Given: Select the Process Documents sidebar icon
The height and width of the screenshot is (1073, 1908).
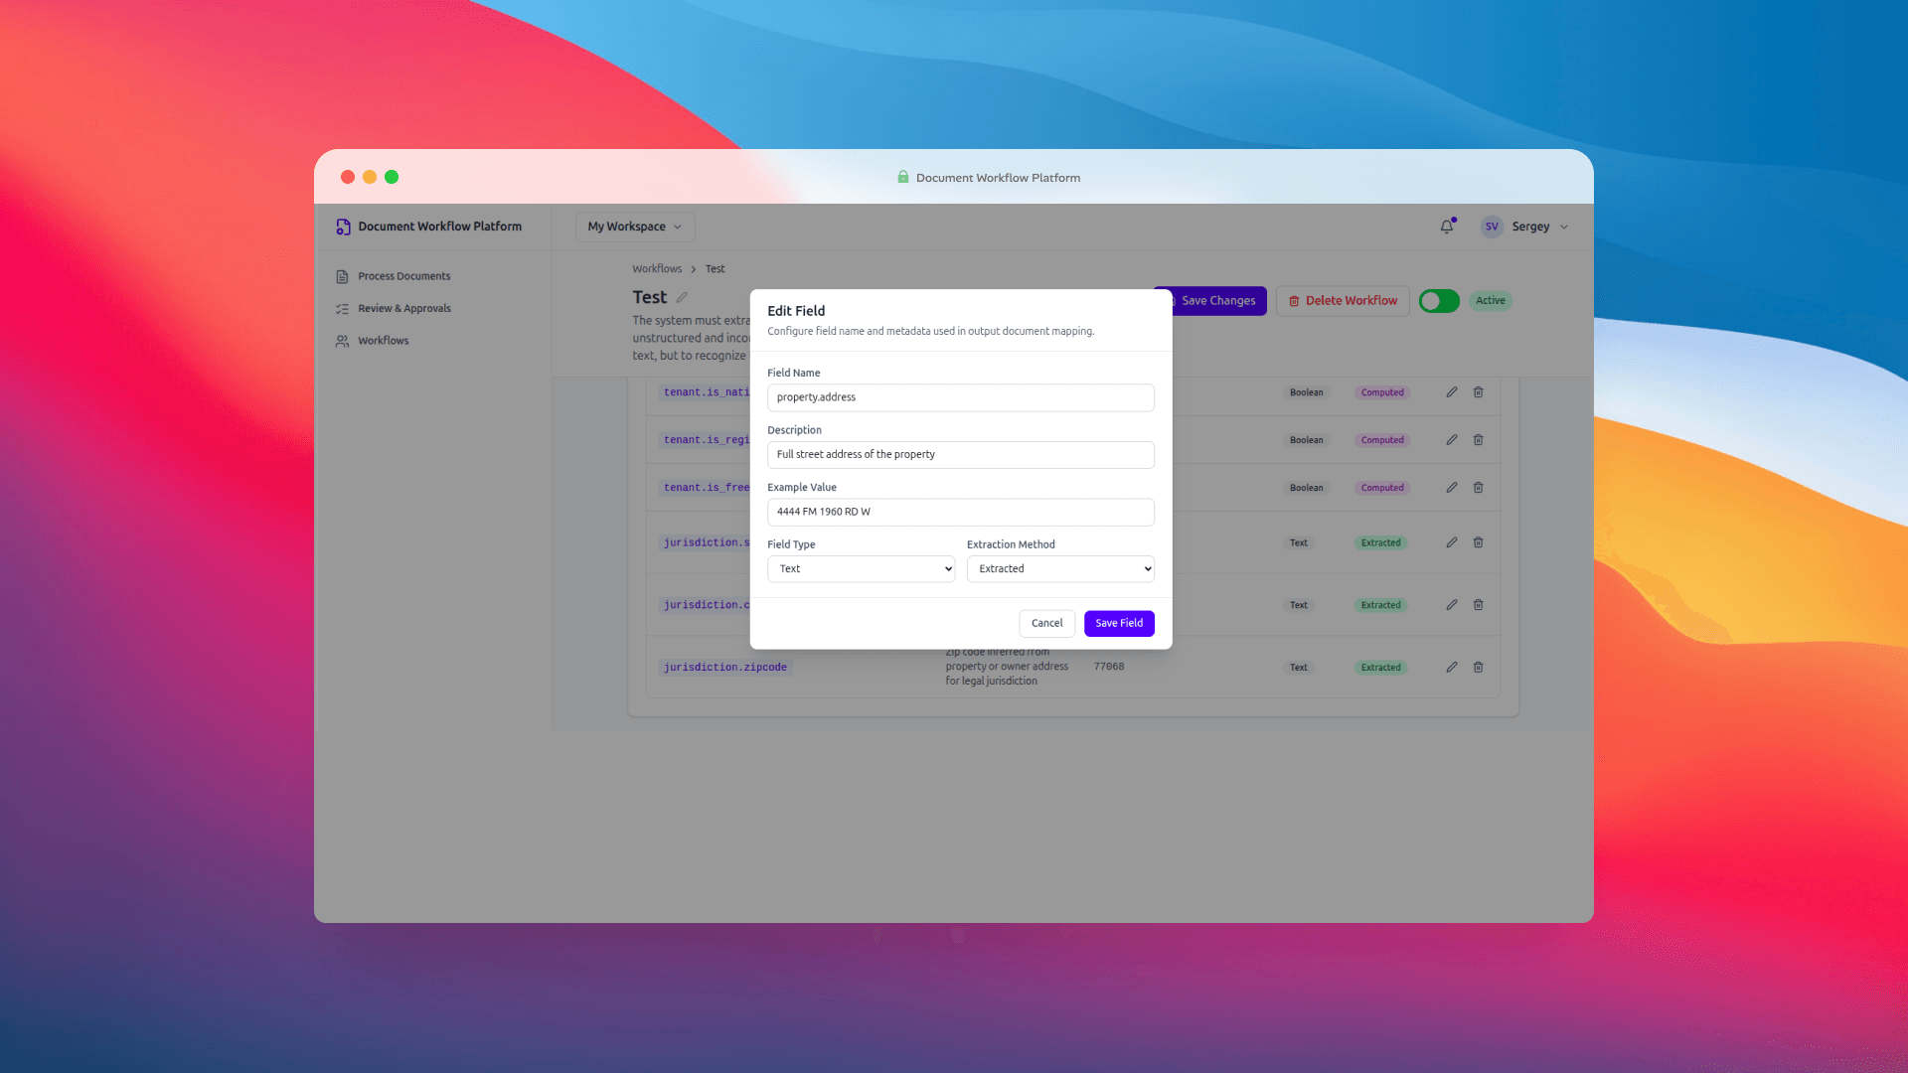Looking at the screenshot, I should point(342,276).
